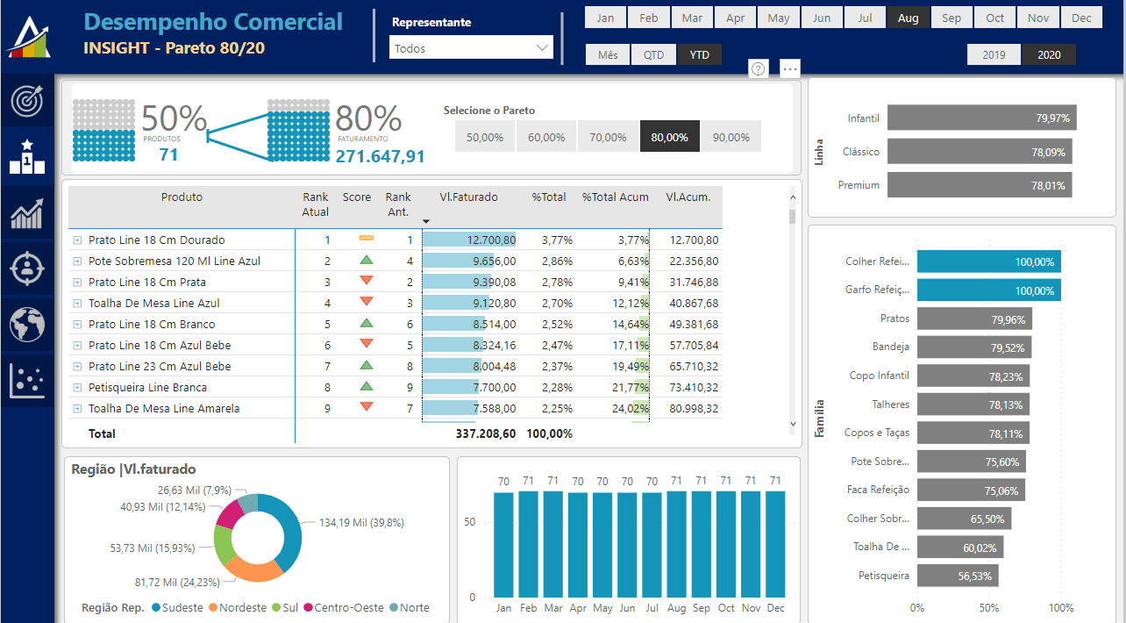This screenshot has height=623, width=1126.
Task: Click Sudeste legend color swatch
Action: [156, 607]
